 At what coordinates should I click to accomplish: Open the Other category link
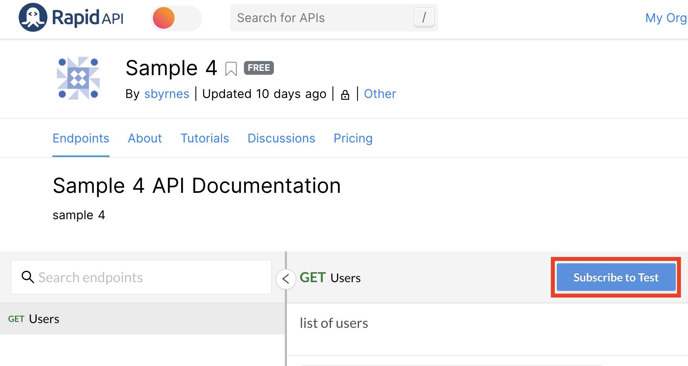(x=380, y=94)
